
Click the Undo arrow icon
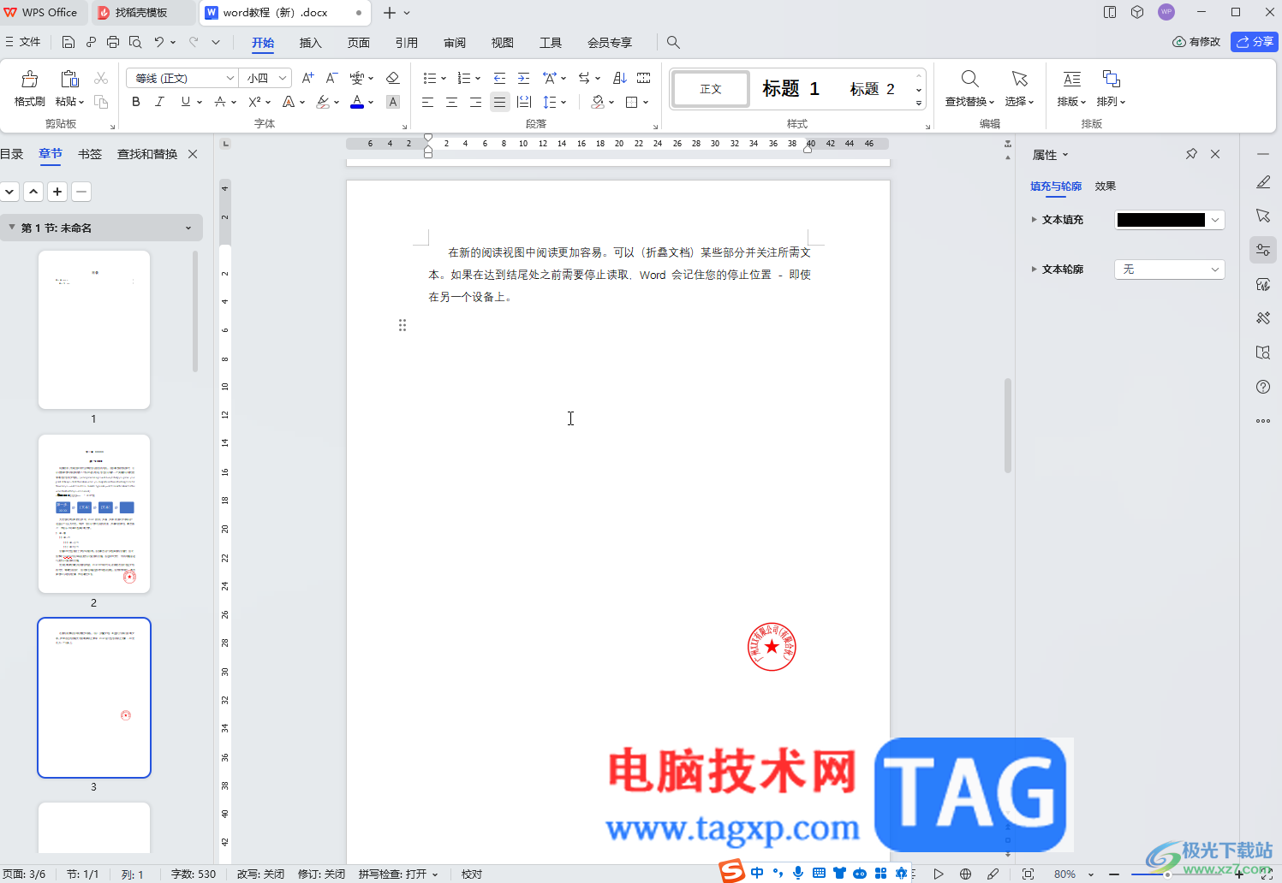pos(159,42)
